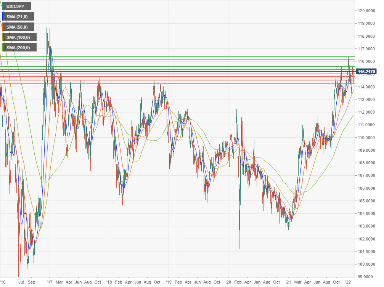Viewport: 384px width, 287px height.
Task: Click the '21 year marker on time axis
Action: 288,282
